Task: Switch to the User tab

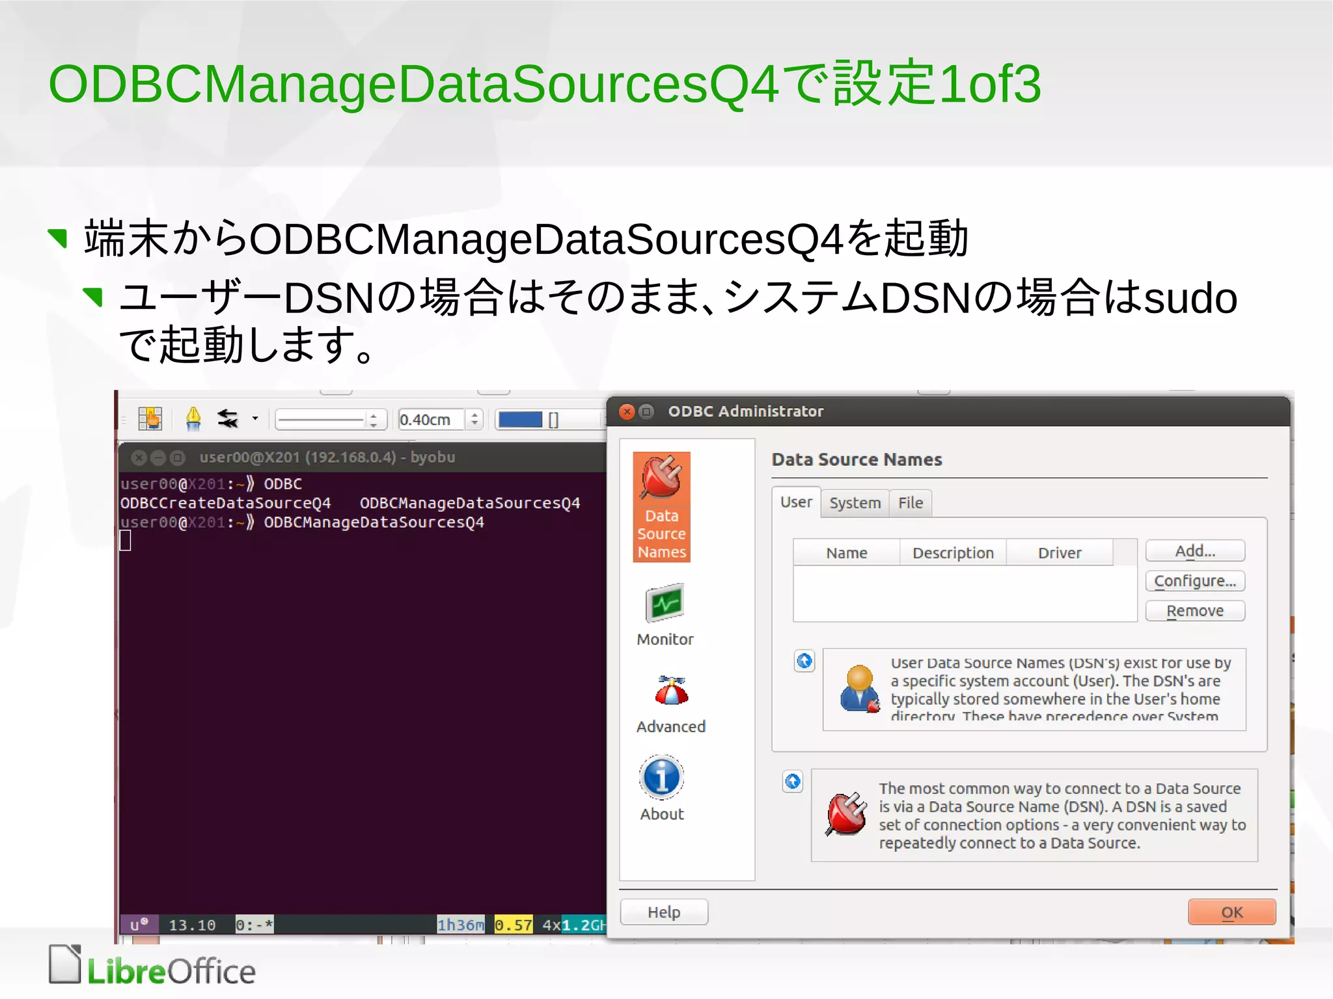Action: 796,502
